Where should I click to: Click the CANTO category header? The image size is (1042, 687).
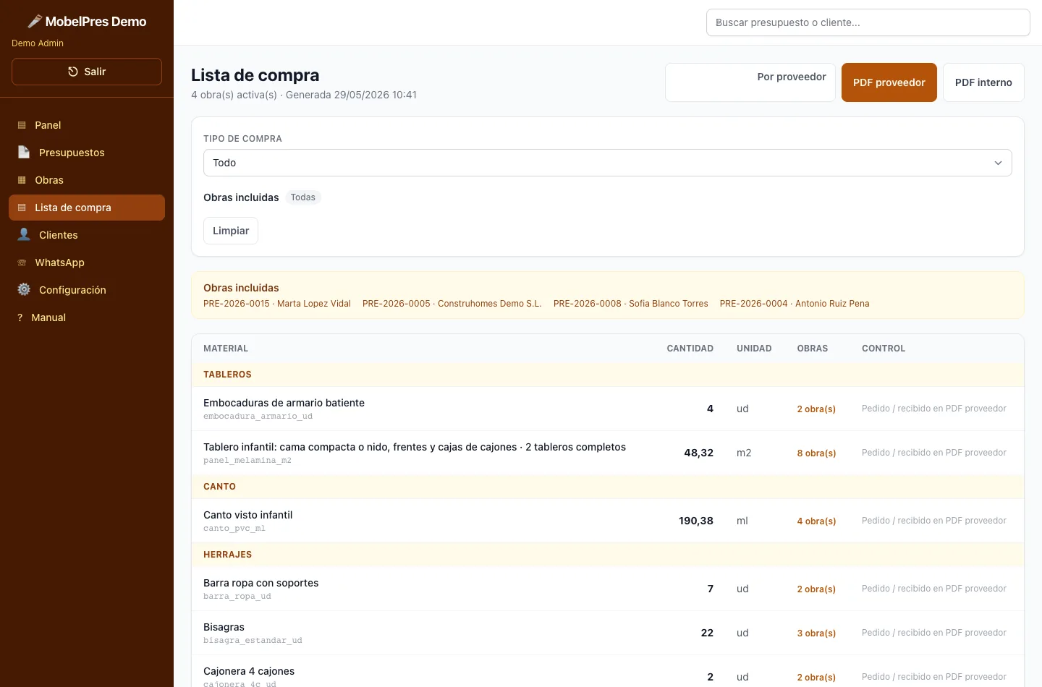click(x=219, y=487)
